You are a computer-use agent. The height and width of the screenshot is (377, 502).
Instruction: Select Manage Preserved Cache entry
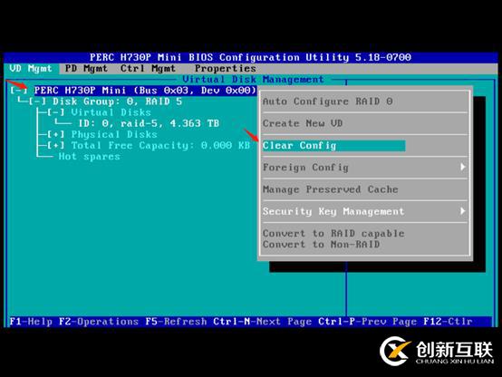click(331, 189)
